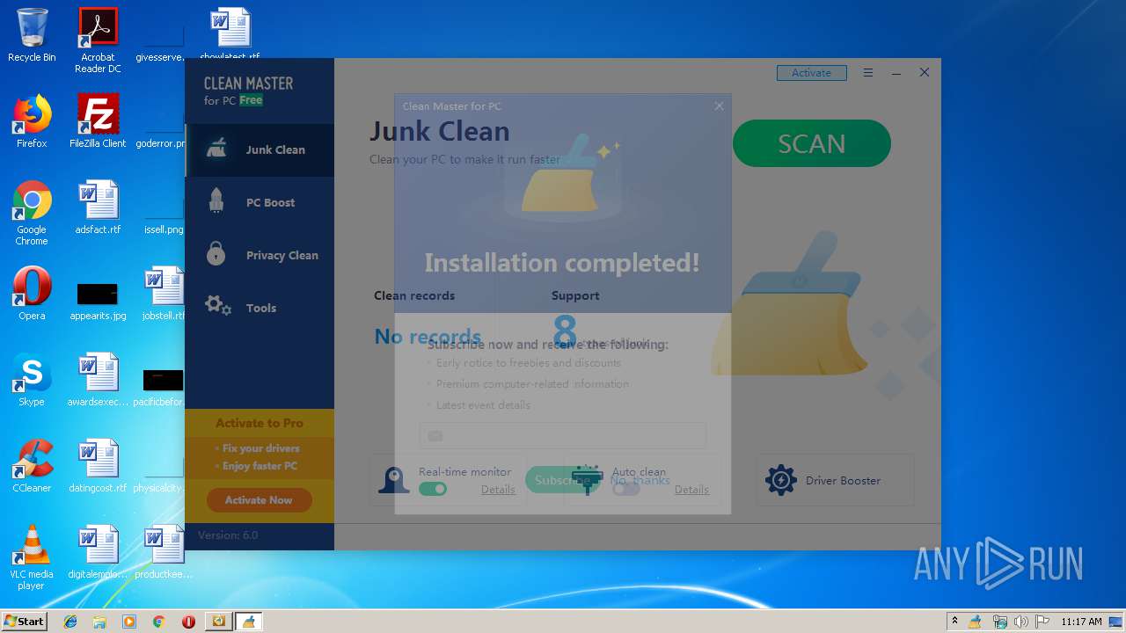Image resolution: width=1126 pixels, height=633 pixels.
Task: Open Internet Explorer from taskbar
Action: click(70, 622)
